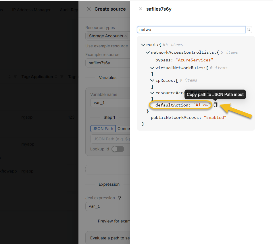Click the rglapp table cell
The image size is (273, 244).
click(x=27, y=171)
